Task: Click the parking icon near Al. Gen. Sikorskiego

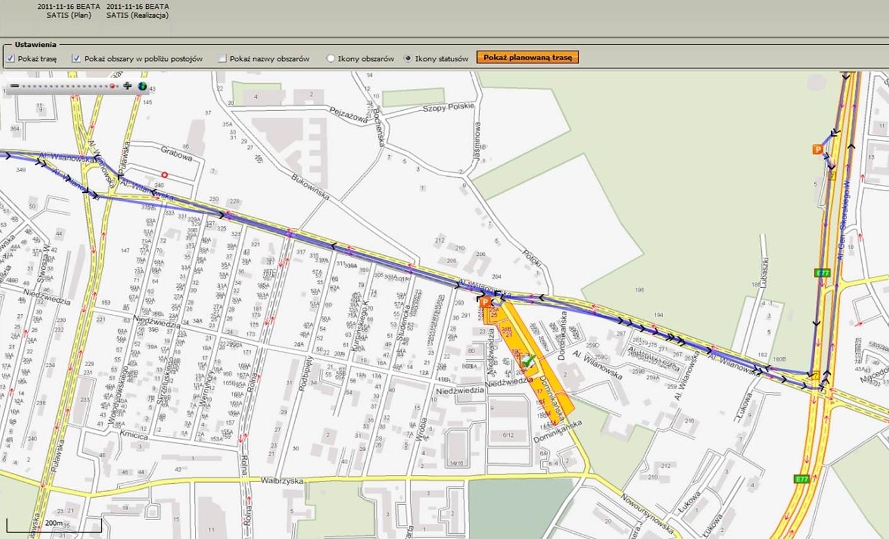Action: click(818, 149)
